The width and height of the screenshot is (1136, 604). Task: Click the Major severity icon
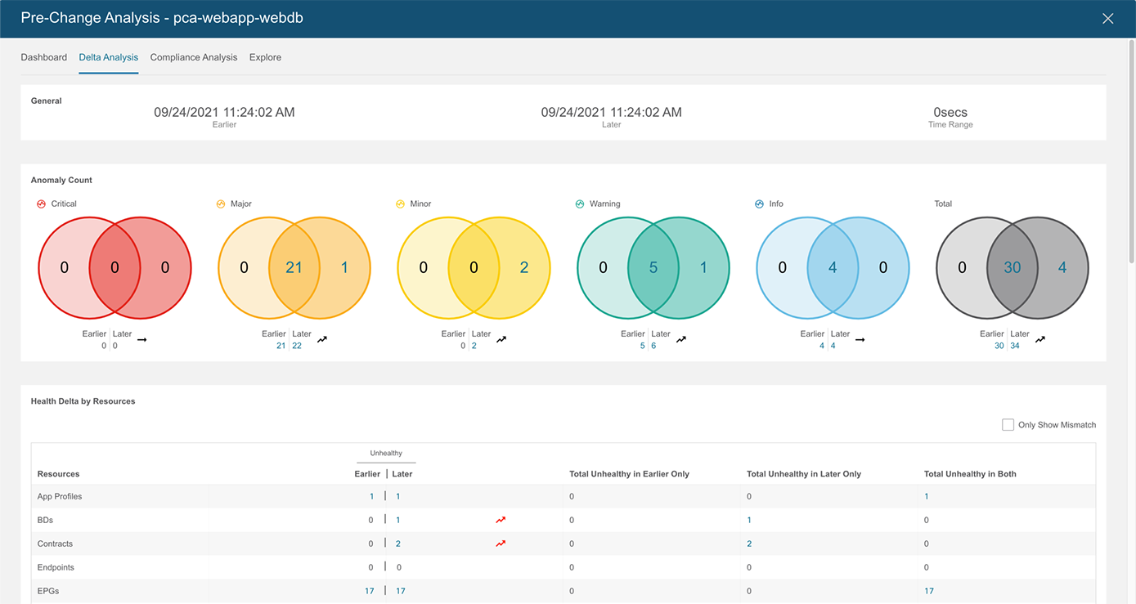pos(220,204)
